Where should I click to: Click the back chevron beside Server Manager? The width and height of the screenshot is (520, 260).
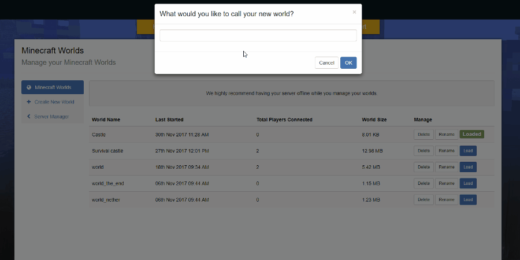(x=28, y=116)
